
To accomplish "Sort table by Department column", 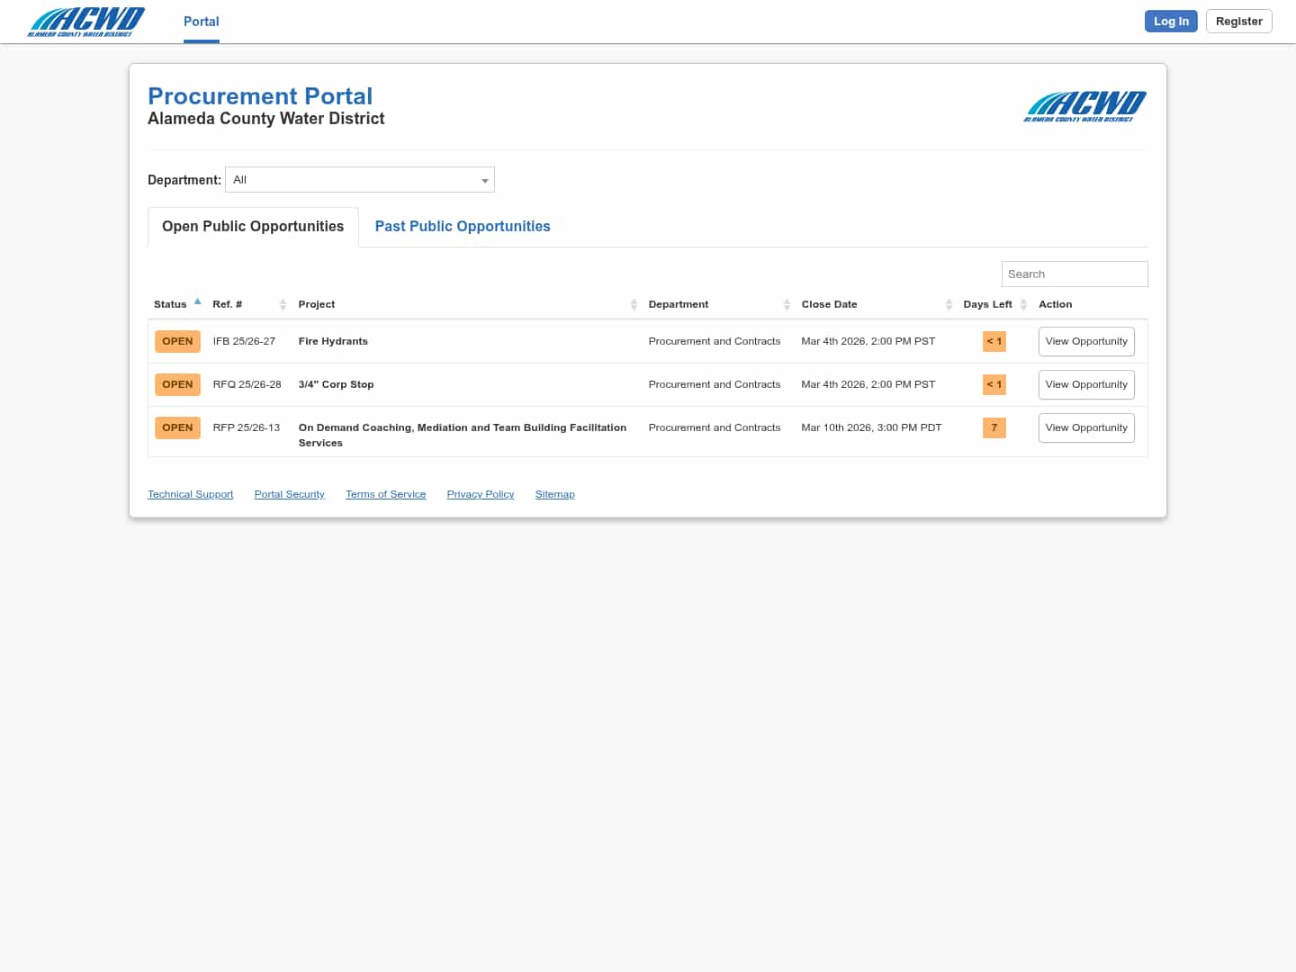I will pyautogui.click(x=718, y=304).
